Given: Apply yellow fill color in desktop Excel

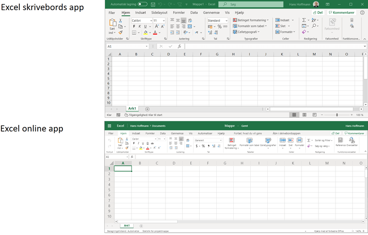Looking at the screenshot, I should (146, 33).
